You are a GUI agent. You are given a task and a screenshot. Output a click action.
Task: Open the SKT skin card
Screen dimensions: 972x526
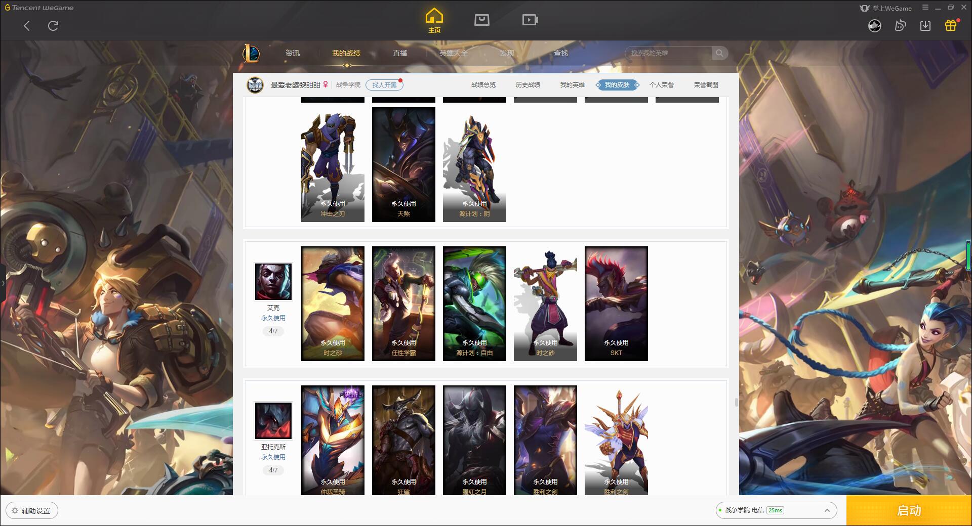(616, 303)
